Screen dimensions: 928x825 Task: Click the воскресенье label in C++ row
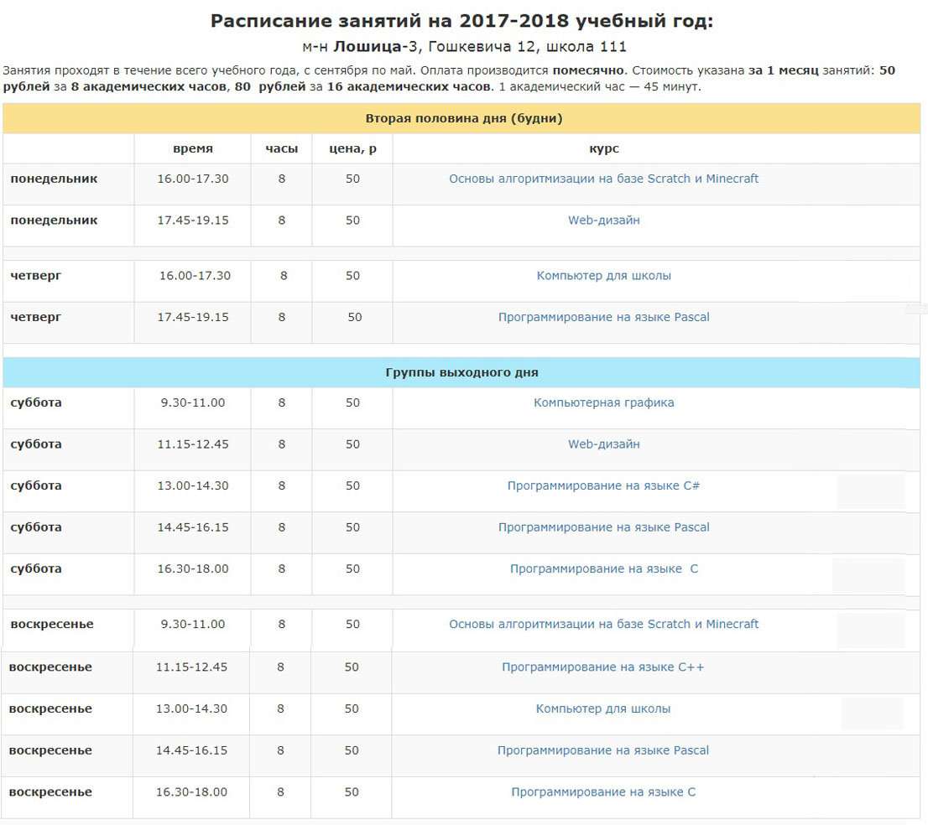(x=50, y=667)
